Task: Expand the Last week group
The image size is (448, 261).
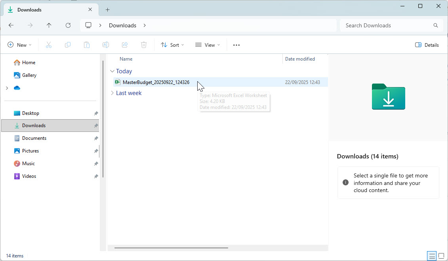Action: (112, 93)
